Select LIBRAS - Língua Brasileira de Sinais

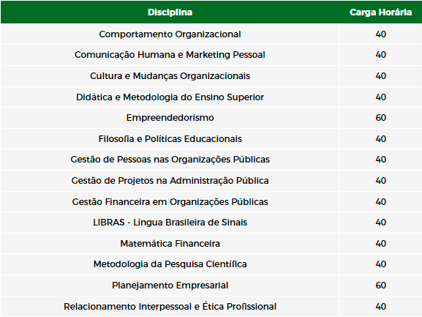pyautogui.click(x=170, y=223)
